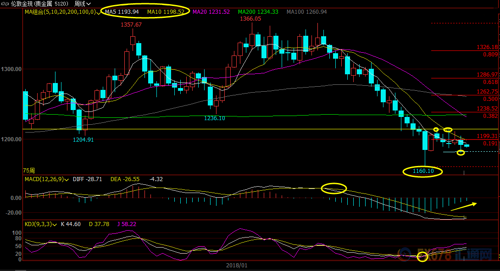Click the magenta MA20 legend value
This screenshot has width=500, height=271.
[x=211, y=11]
